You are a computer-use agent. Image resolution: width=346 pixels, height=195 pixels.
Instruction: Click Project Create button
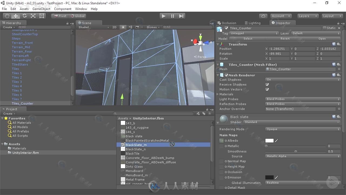9,113
